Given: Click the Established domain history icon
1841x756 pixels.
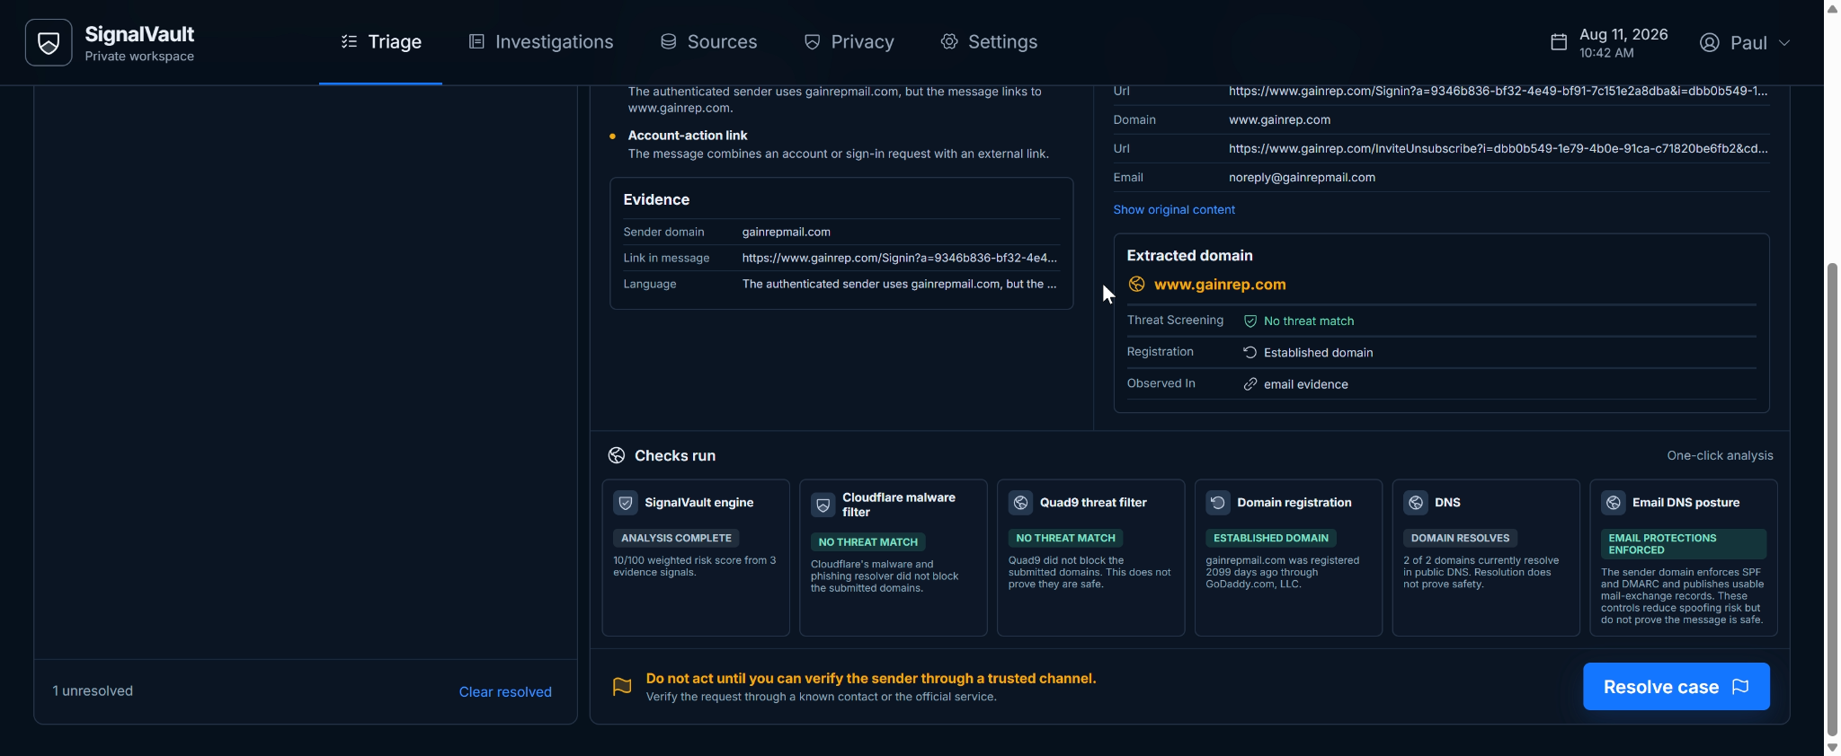Looking at the screenshot, I should click(1250, 353).
